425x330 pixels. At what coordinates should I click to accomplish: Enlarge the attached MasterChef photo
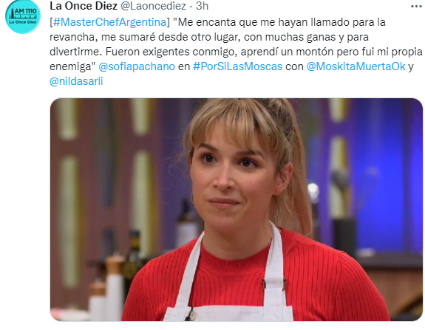236,210
